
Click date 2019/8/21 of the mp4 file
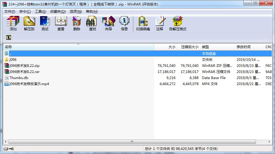coord(249,84)
